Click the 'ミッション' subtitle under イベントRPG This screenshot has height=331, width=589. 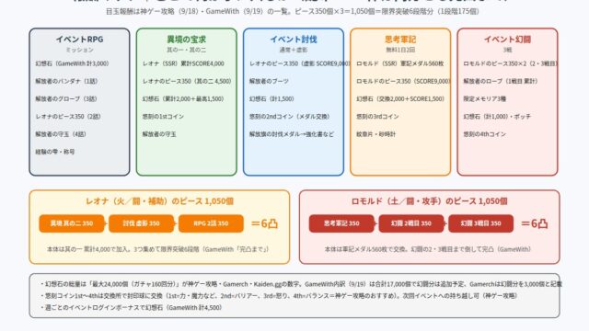[x=79, y=50]
